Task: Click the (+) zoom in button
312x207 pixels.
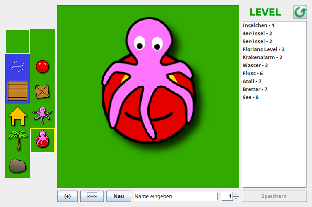Action: pyautogui.click(x=67, y=196)
